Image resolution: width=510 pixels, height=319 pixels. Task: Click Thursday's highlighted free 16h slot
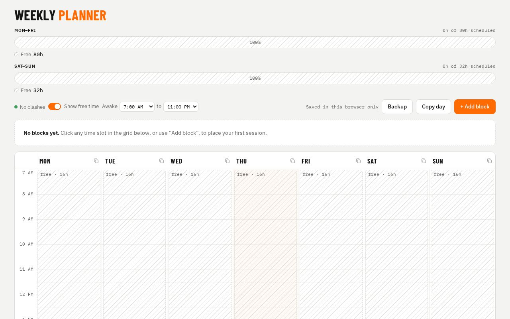pyautogui.click(x=266, y=244)
